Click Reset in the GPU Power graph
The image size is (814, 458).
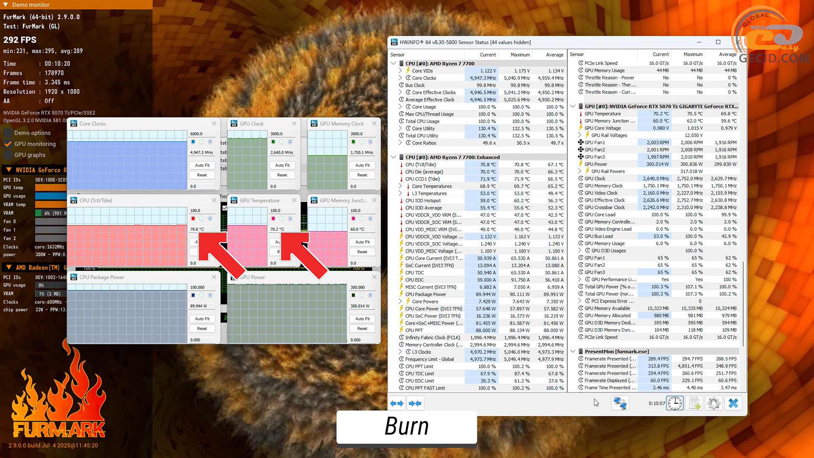pyautogui.click(x=362, y=329)
